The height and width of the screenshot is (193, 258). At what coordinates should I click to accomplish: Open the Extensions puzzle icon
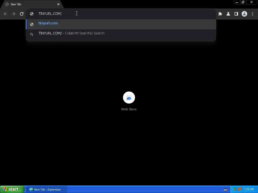pos(220,14)
